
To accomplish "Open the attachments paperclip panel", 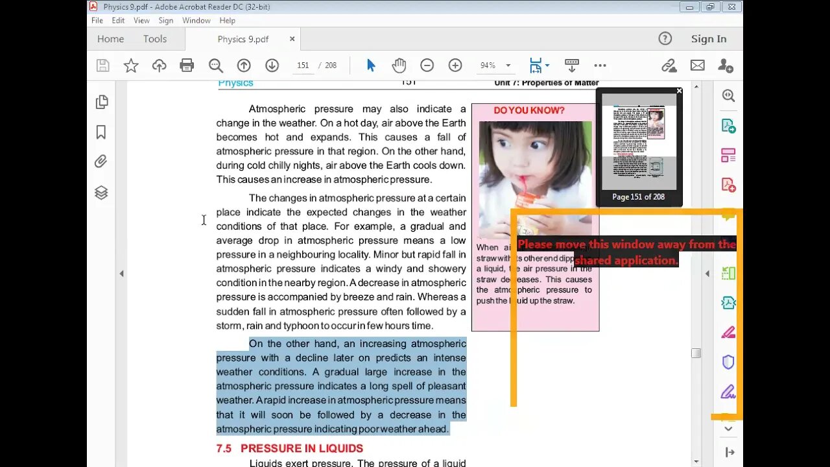I will [x=101, y=162].
